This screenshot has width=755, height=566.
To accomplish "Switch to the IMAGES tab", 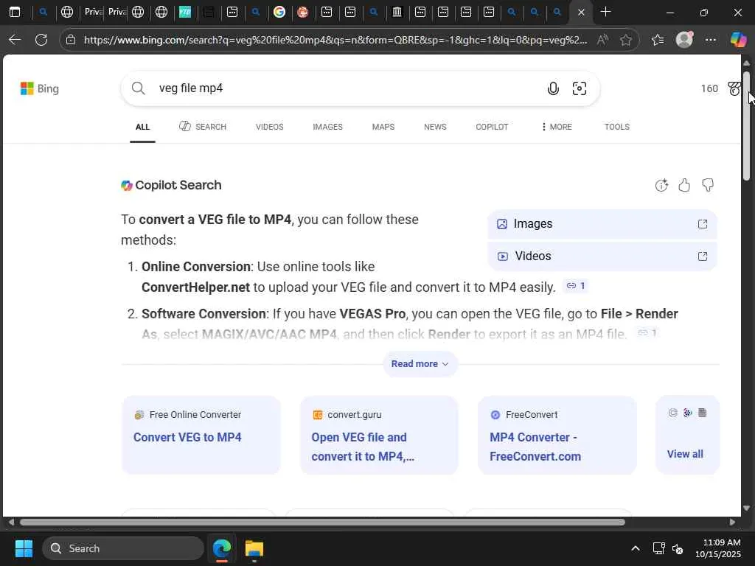I will coord(327,127).
